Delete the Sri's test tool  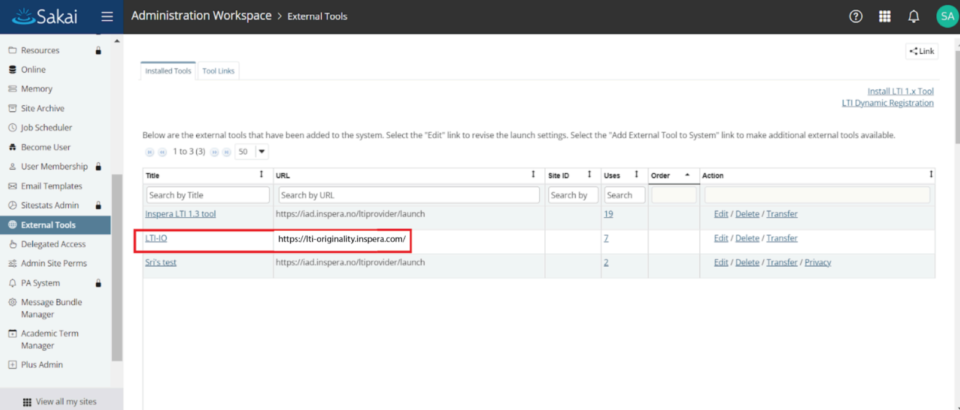(747, 263)
